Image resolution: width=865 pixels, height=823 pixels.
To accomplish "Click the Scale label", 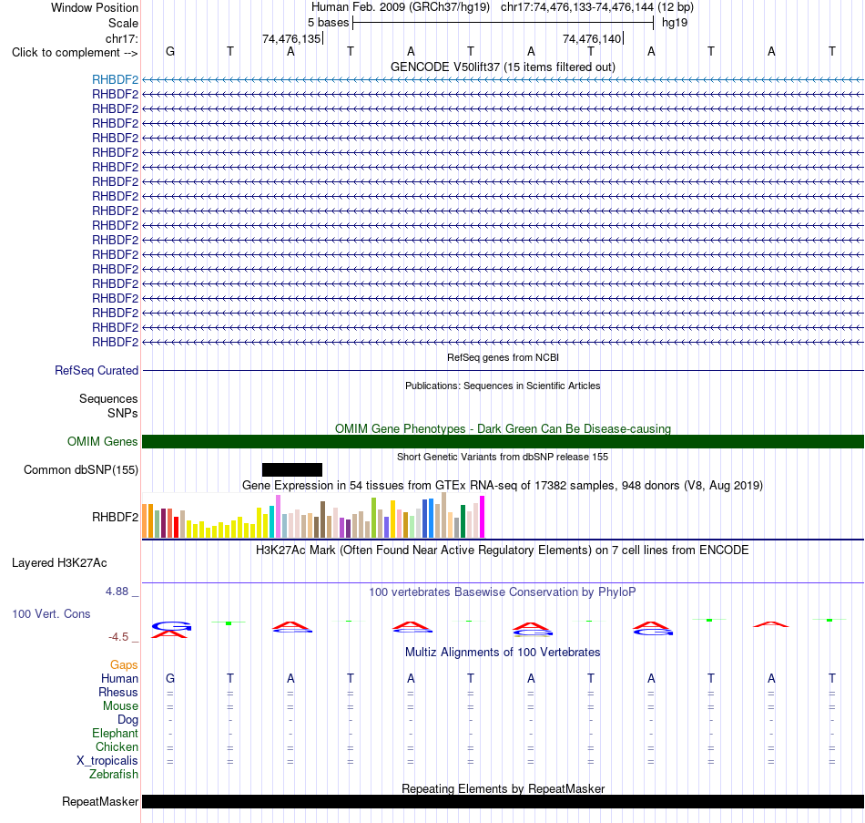I will pyautogui.click(x=123, y=23).
